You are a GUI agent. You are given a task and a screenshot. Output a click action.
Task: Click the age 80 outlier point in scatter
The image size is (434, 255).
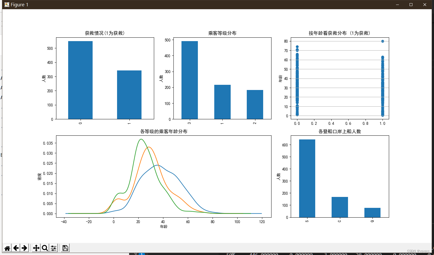(383, 41)
